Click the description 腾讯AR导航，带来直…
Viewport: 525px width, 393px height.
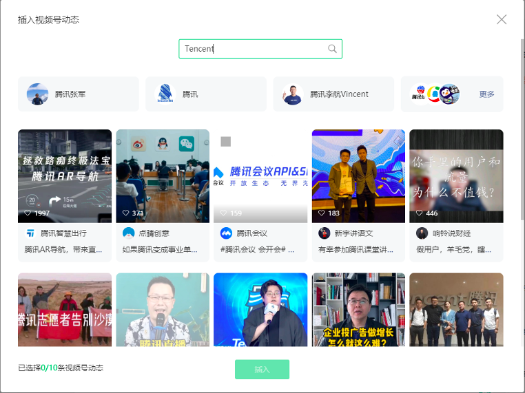click(x=63, y=250)
